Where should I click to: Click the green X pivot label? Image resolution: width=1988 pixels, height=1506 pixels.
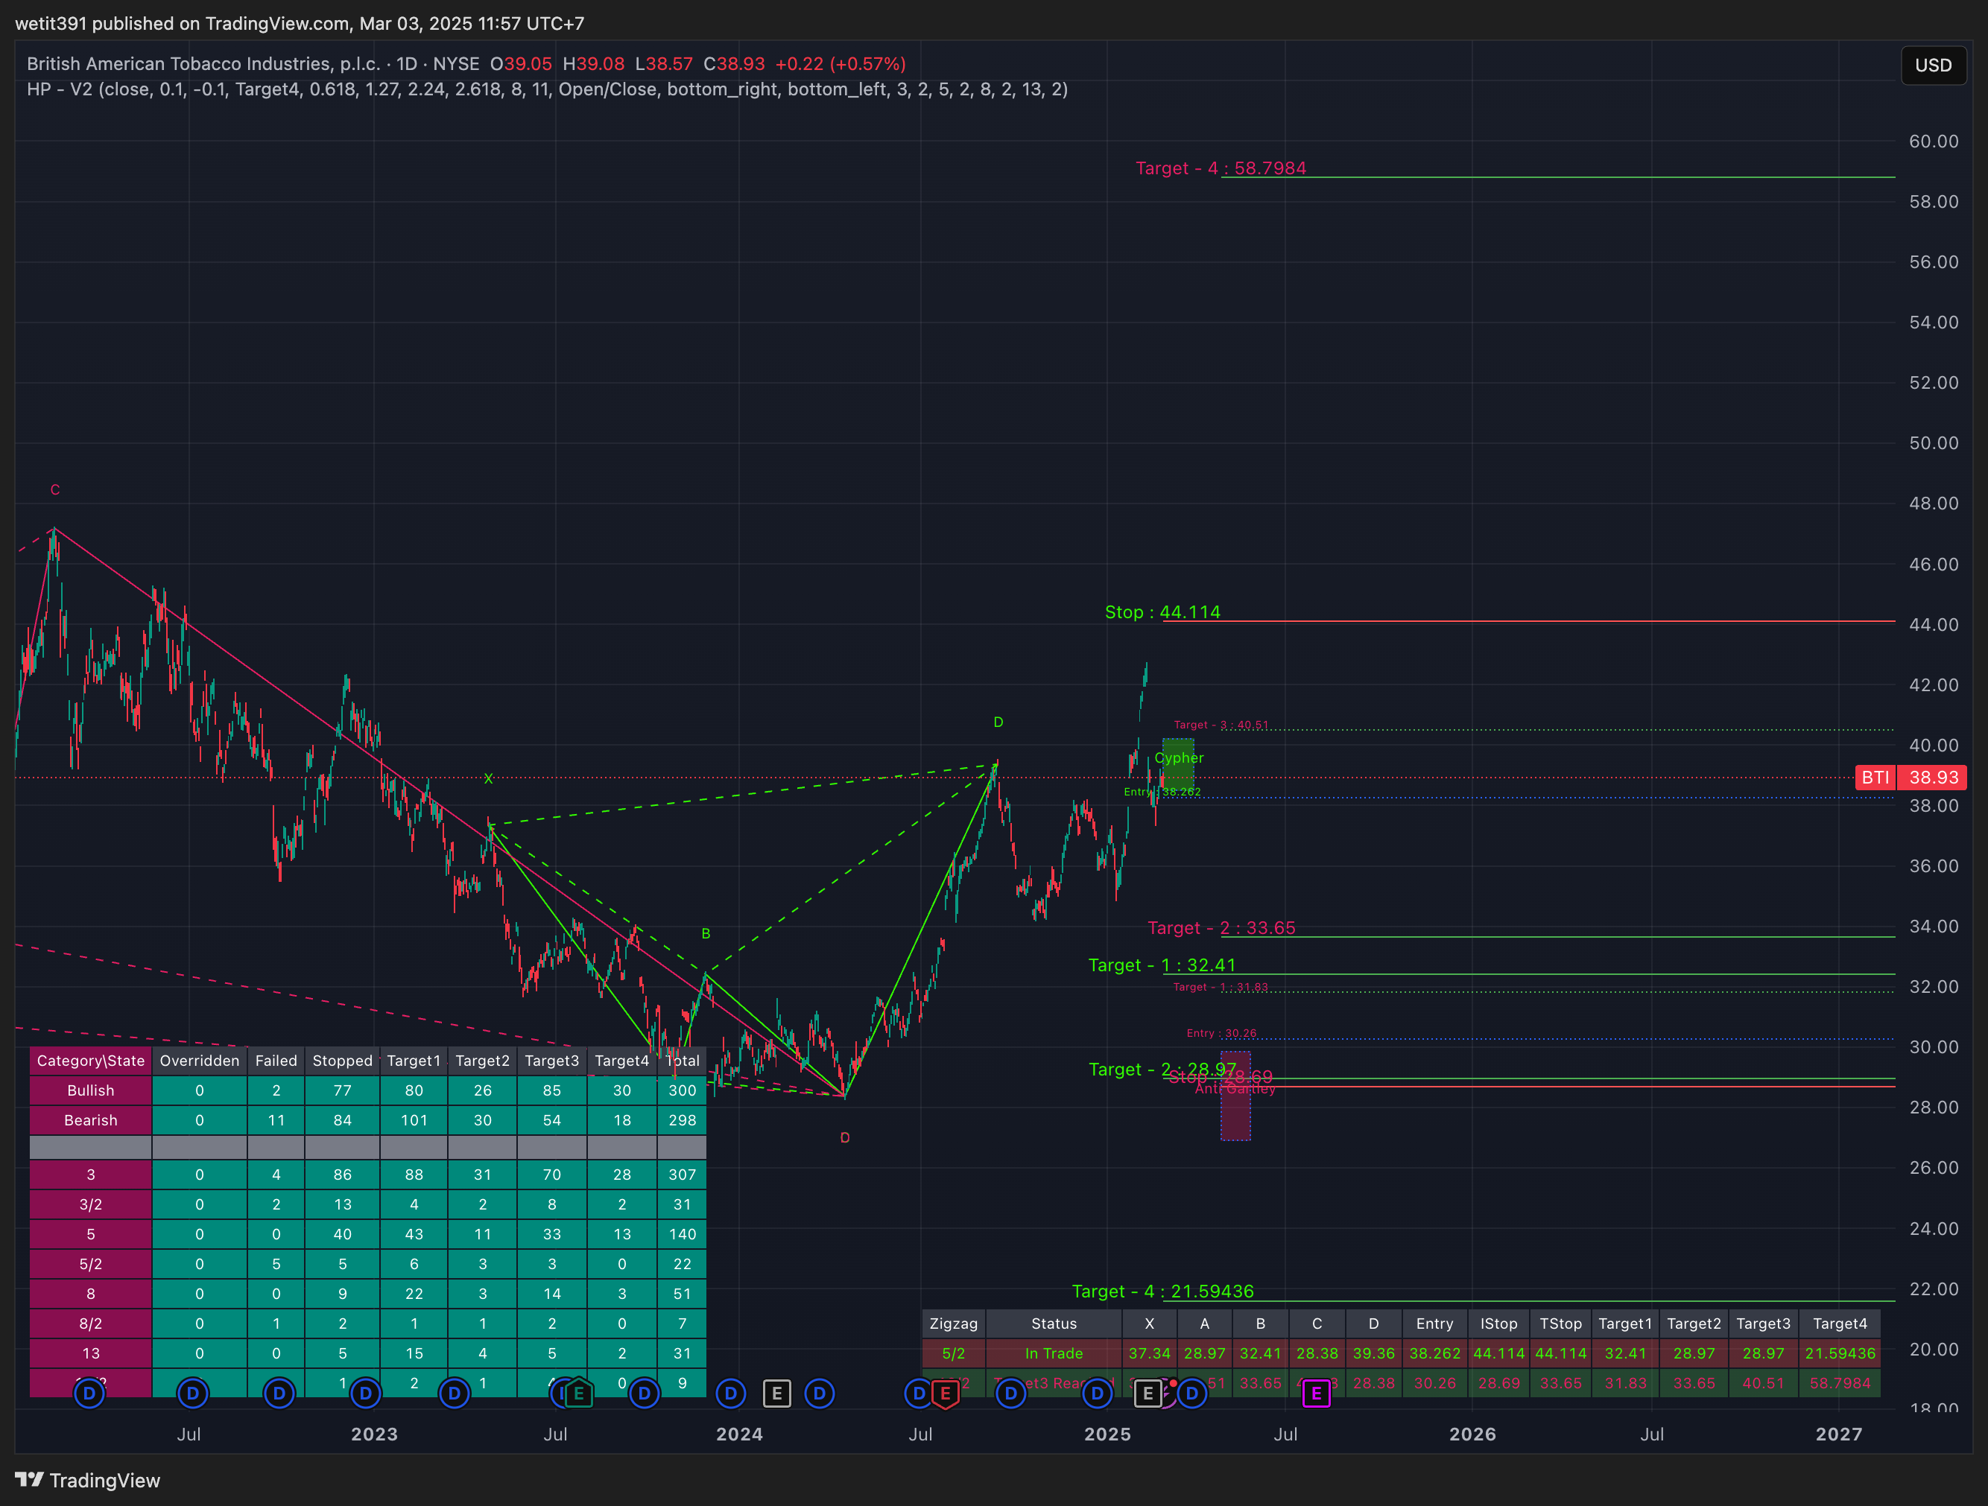point(488,779)
